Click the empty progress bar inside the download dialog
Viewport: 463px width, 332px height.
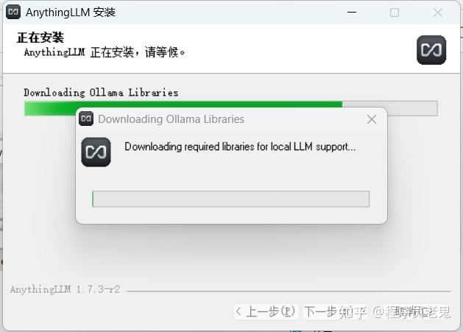click(231, 199)
